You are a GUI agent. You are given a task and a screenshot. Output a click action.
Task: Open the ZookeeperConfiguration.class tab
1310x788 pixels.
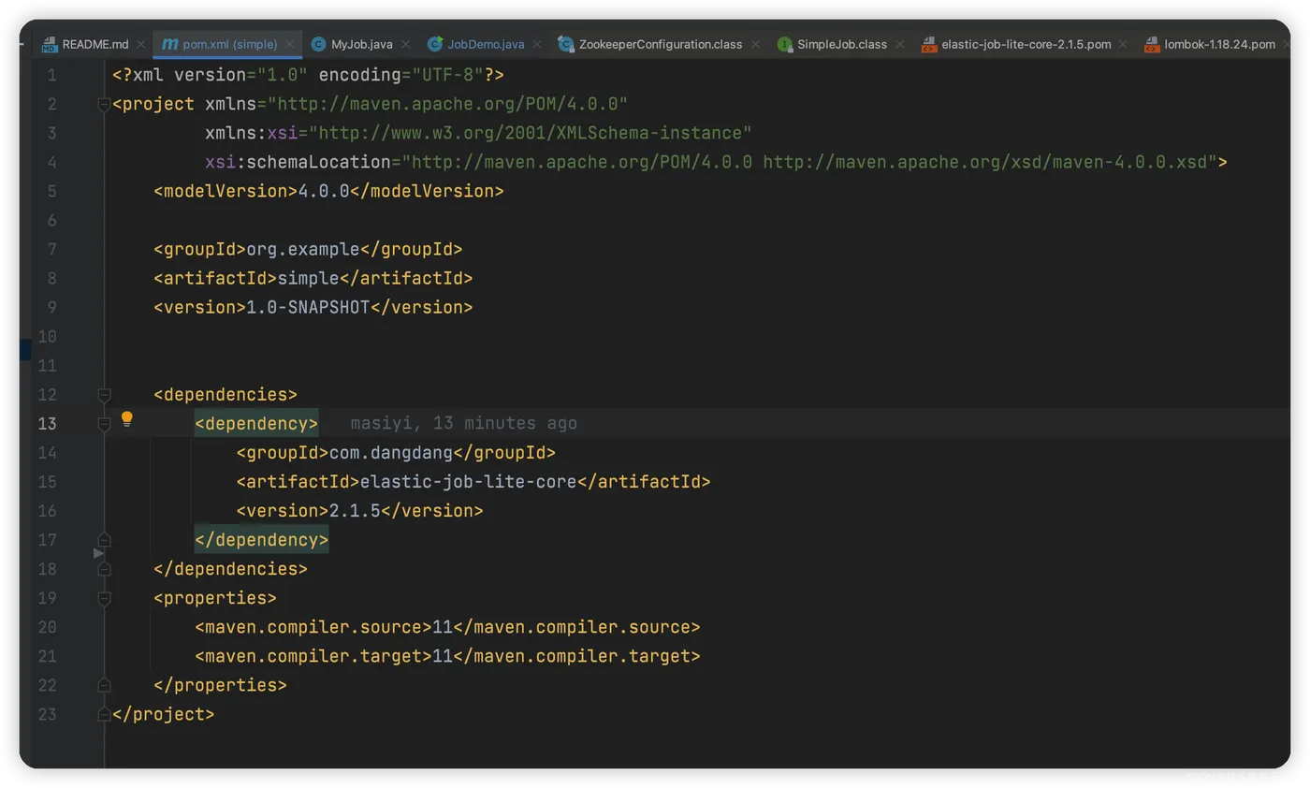(x=661, y=44)
